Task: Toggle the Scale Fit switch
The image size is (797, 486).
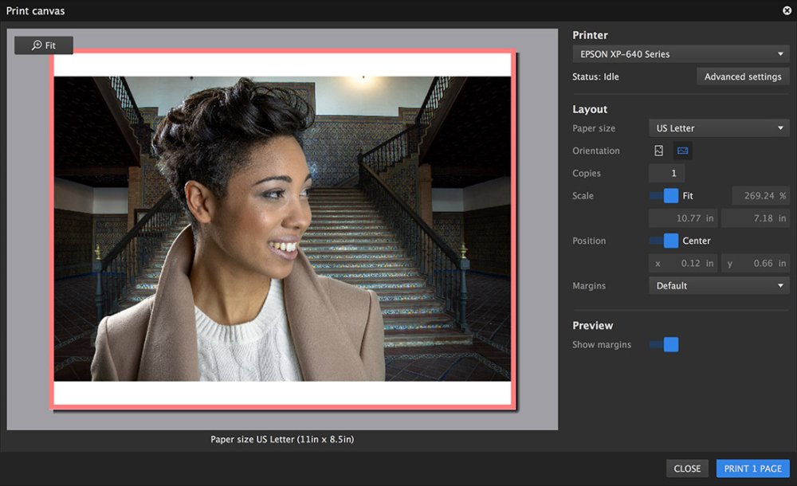Action: pyautogui.click(x=664, y=196)
